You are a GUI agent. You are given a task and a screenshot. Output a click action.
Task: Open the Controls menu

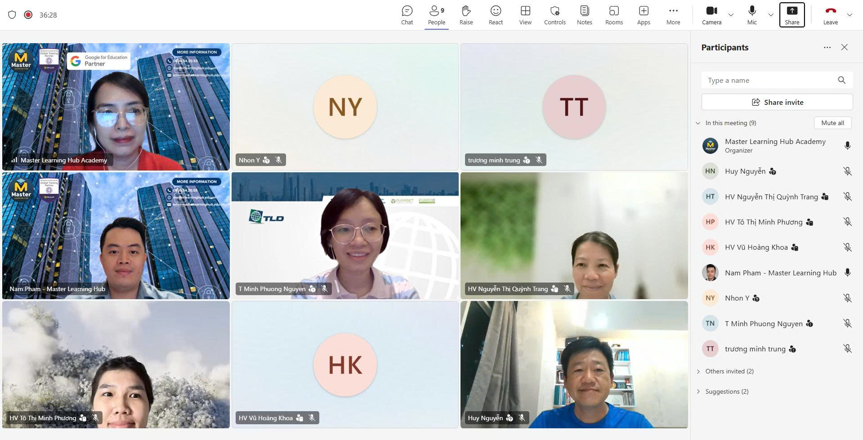point(555,15)
